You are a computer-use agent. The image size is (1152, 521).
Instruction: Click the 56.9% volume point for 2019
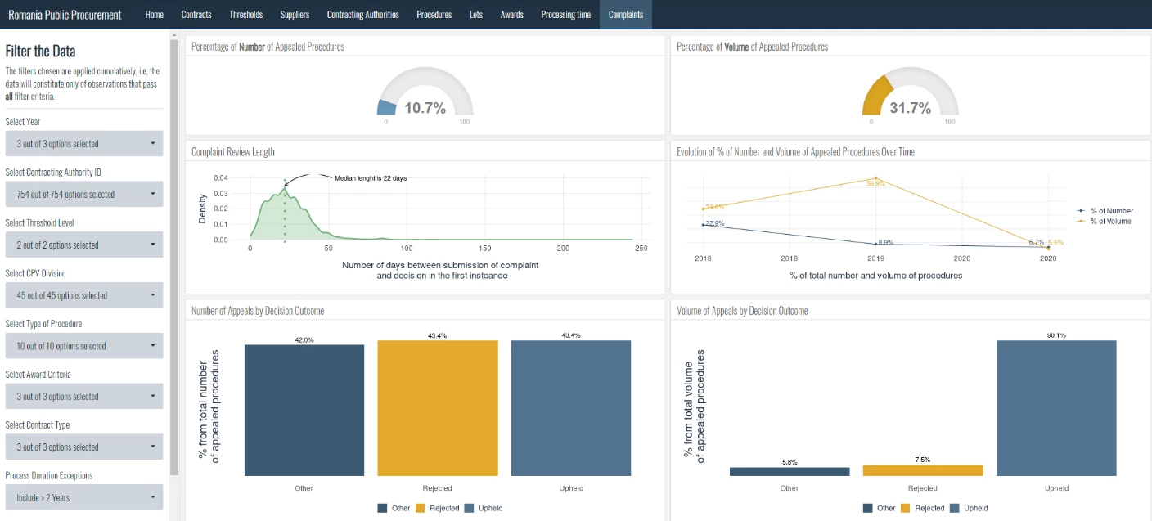pyautogui.click(x=876, y=178)
